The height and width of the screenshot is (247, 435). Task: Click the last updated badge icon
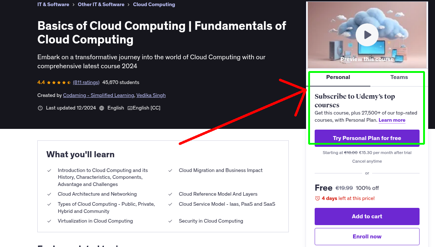40,108
